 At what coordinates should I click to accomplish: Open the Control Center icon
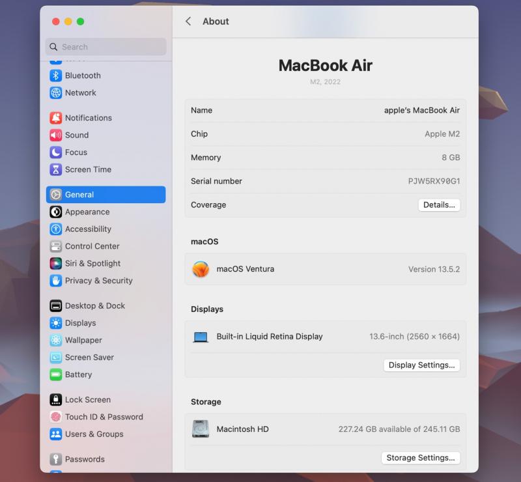tap(55, 246)
